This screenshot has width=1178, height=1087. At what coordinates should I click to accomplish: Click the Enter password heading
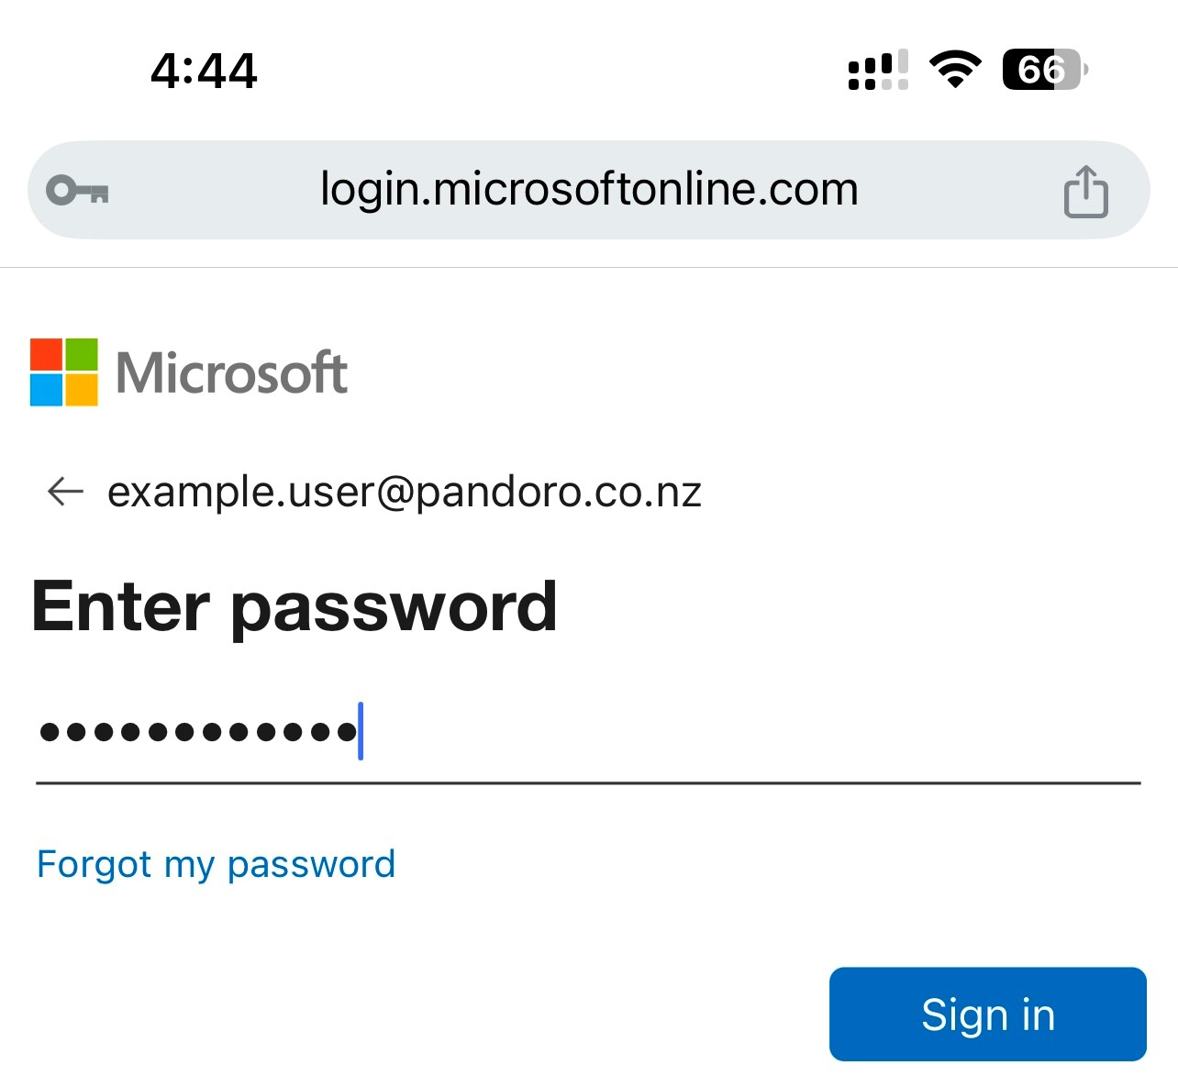294,607
